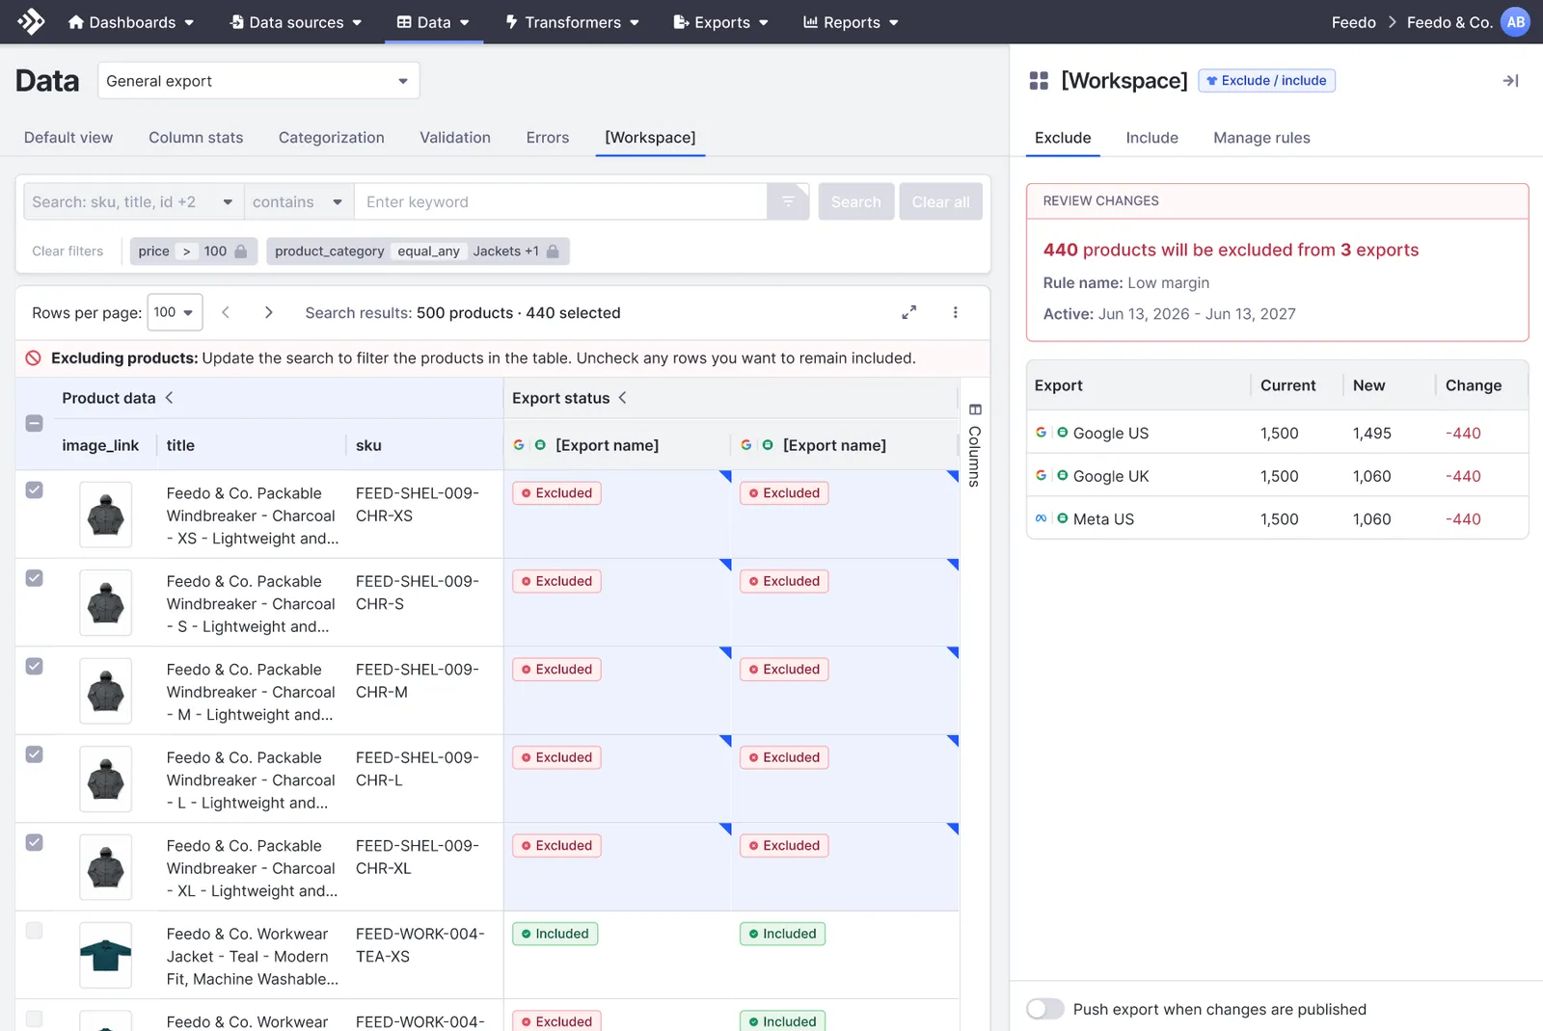This screenshot has width=1543, height=1031.
Task: Click the Workspace grid icon
Action: click(1039, 81)
